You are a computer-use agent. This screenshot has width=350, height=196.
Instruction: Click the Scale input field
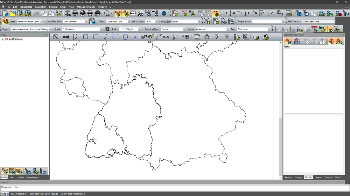(x=130, y=29)
